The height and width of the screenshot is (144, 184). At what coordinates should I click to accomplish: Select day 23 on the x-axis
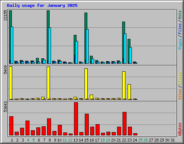(129, 140)
